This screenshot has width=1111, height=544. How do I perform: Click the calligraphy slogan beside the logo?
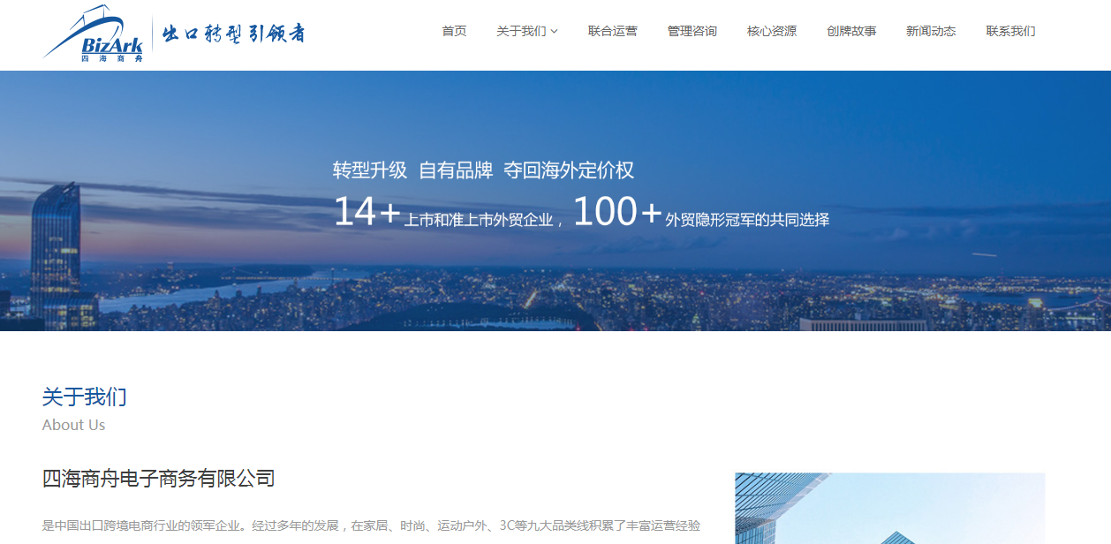coord(234,34)
